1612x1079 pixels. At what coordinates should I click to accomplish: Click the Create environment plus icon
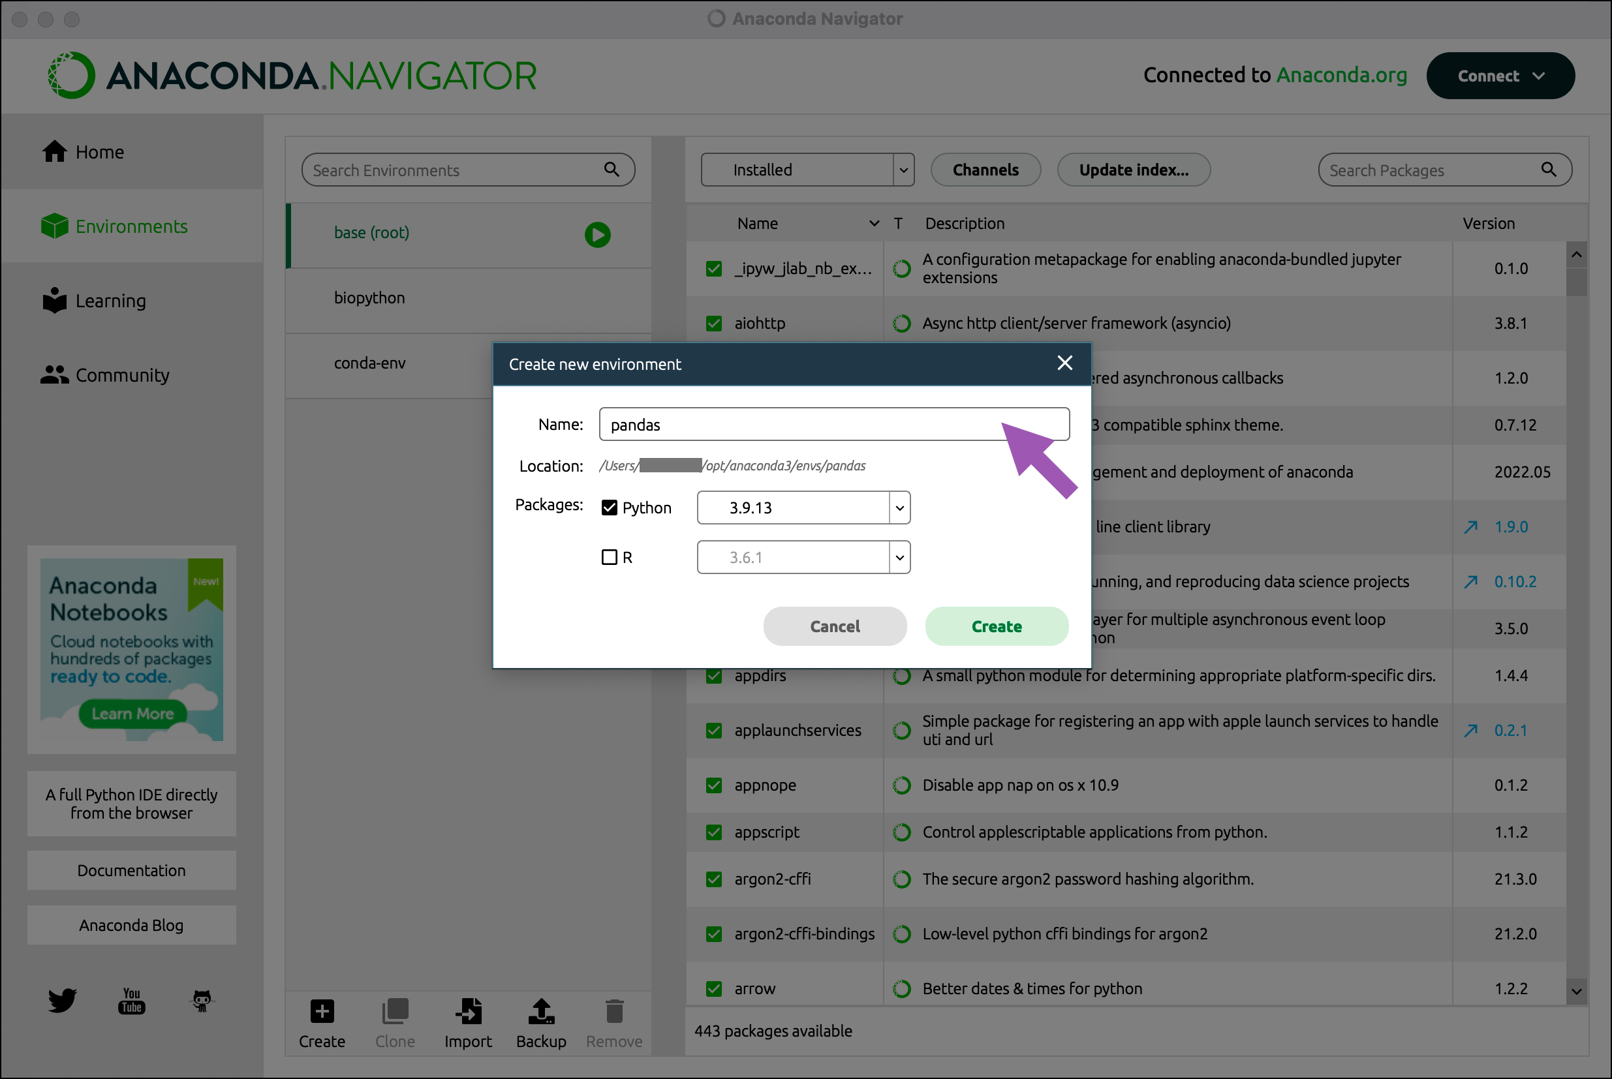(322, 1012)
